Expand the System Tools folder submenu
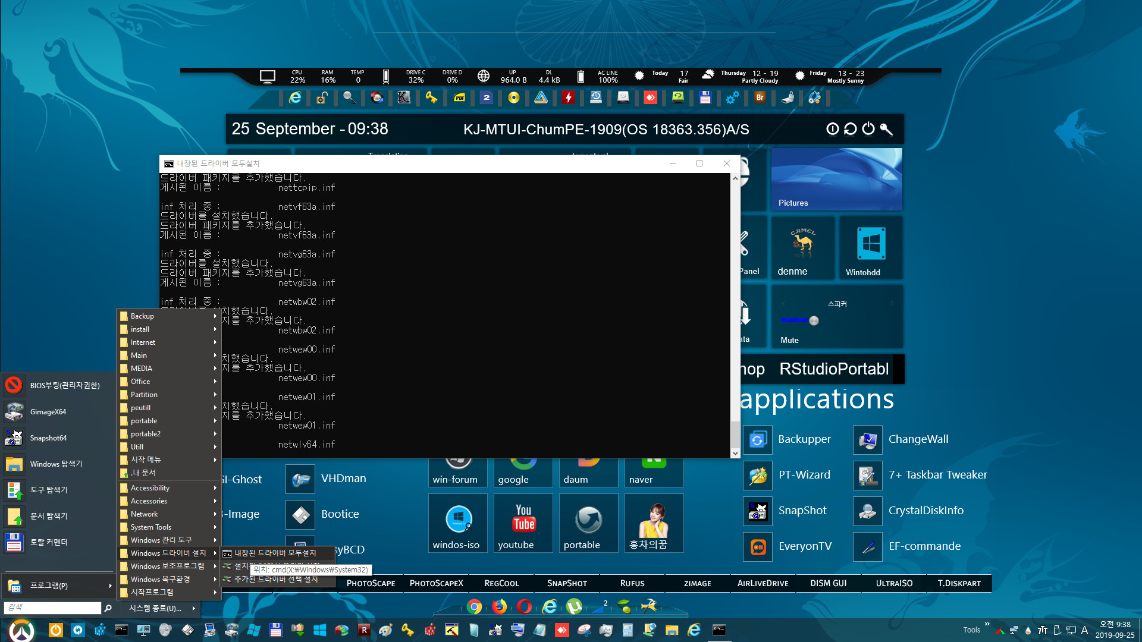Screen dimensions: 1142x642 click(x=169, y=527)
